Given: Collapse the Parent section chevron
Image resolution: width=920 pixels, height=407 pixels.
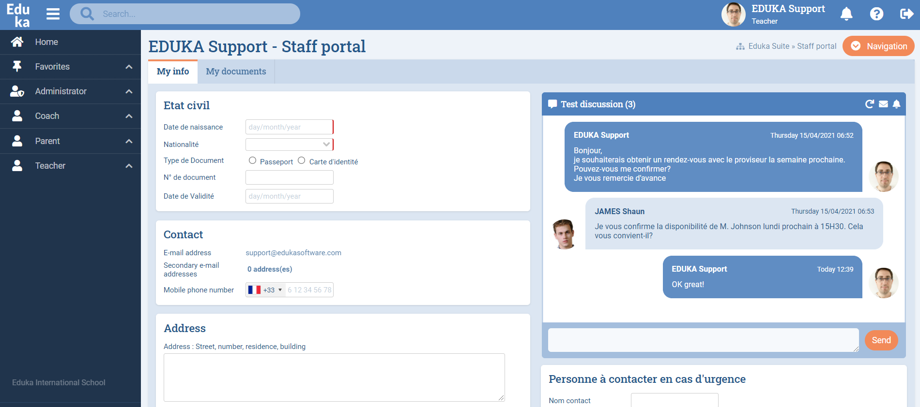Looking at the screenshot, I should (x=129, y=141).
